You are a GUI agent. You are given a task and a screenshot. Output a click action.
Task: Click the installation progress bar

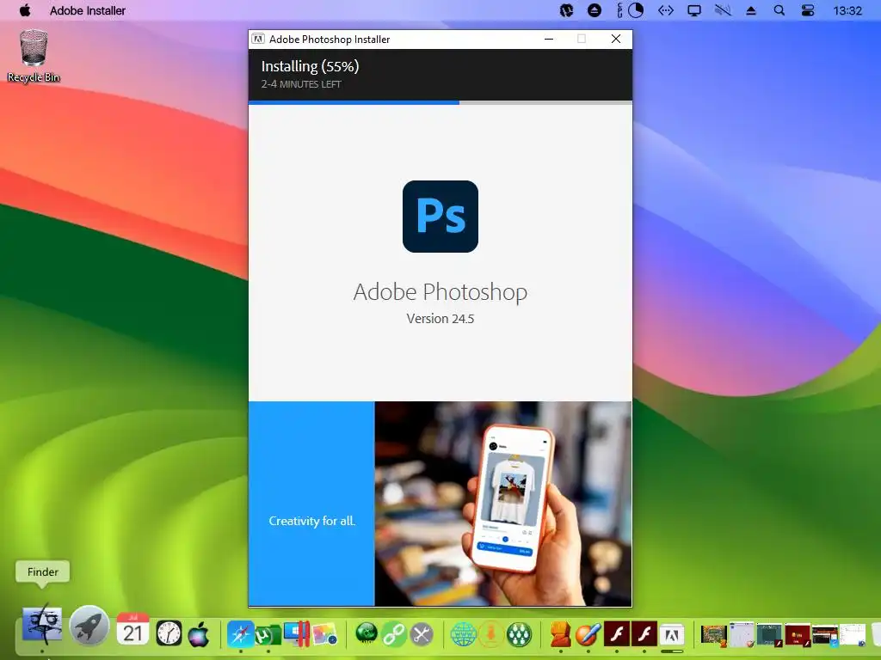click(x=440, y=103)
